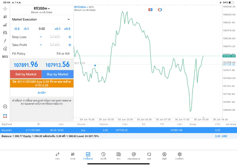Viewport: 237px width, 166px height.
Task: Open the Market Execution order type dropdown
Action: click(x=41, y=19)
